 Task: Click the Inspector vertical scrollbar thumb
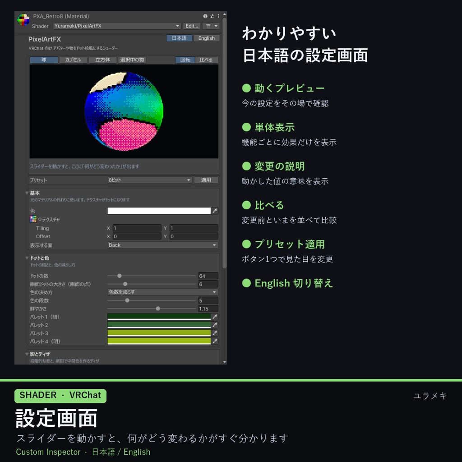(225, 143)
